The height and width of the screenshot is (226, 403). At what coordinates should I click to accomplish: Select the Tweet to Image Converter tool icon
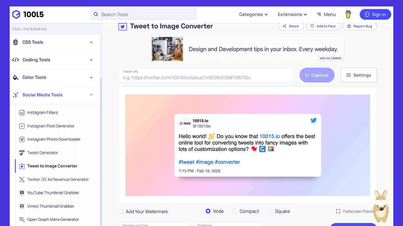pos(22,166)
